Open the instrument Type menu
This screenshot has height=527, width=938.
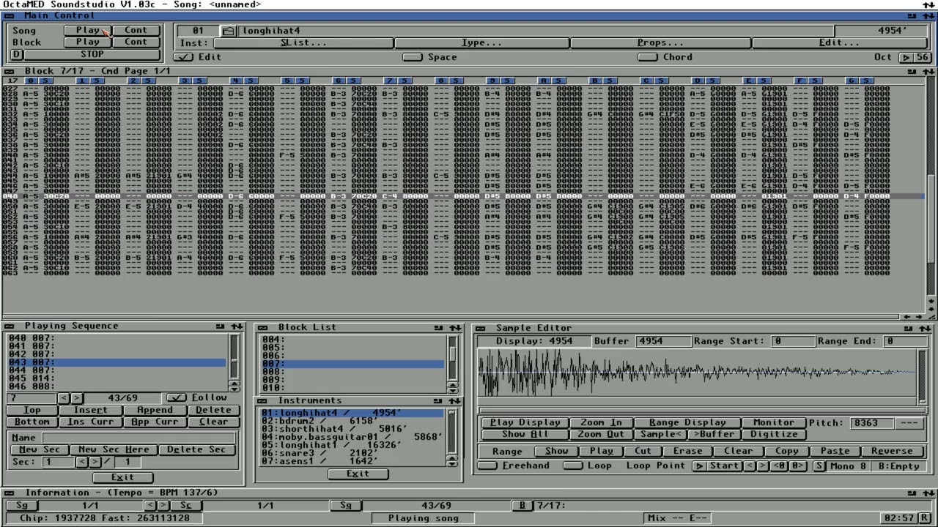click(x=481, y=43)
